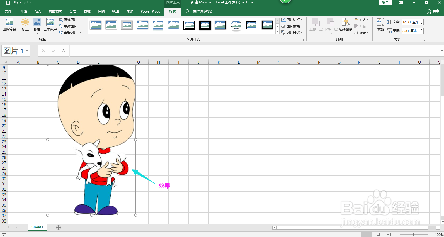
Task: Open Picture Layout (图片版式) menu
Action: click(292, 33)
